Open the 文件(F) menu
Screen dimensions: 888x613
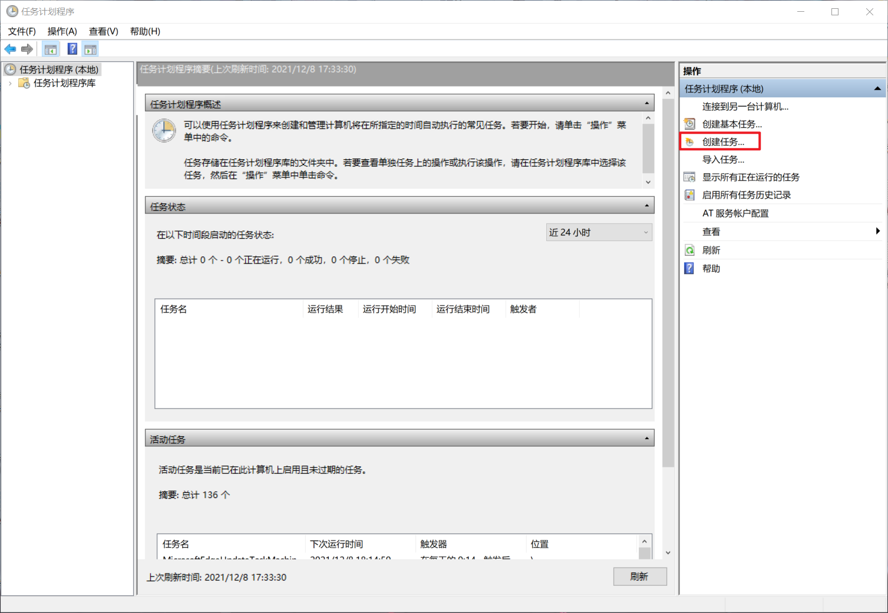(22, 31)
